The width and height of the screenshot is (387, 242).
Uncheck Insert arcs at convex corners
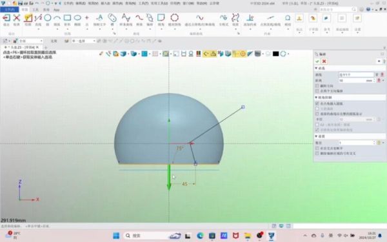click(317, 103)
